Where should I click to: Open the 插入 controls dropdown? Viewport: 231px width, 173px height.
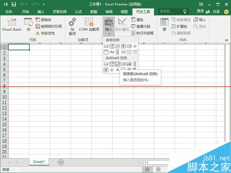109,26
